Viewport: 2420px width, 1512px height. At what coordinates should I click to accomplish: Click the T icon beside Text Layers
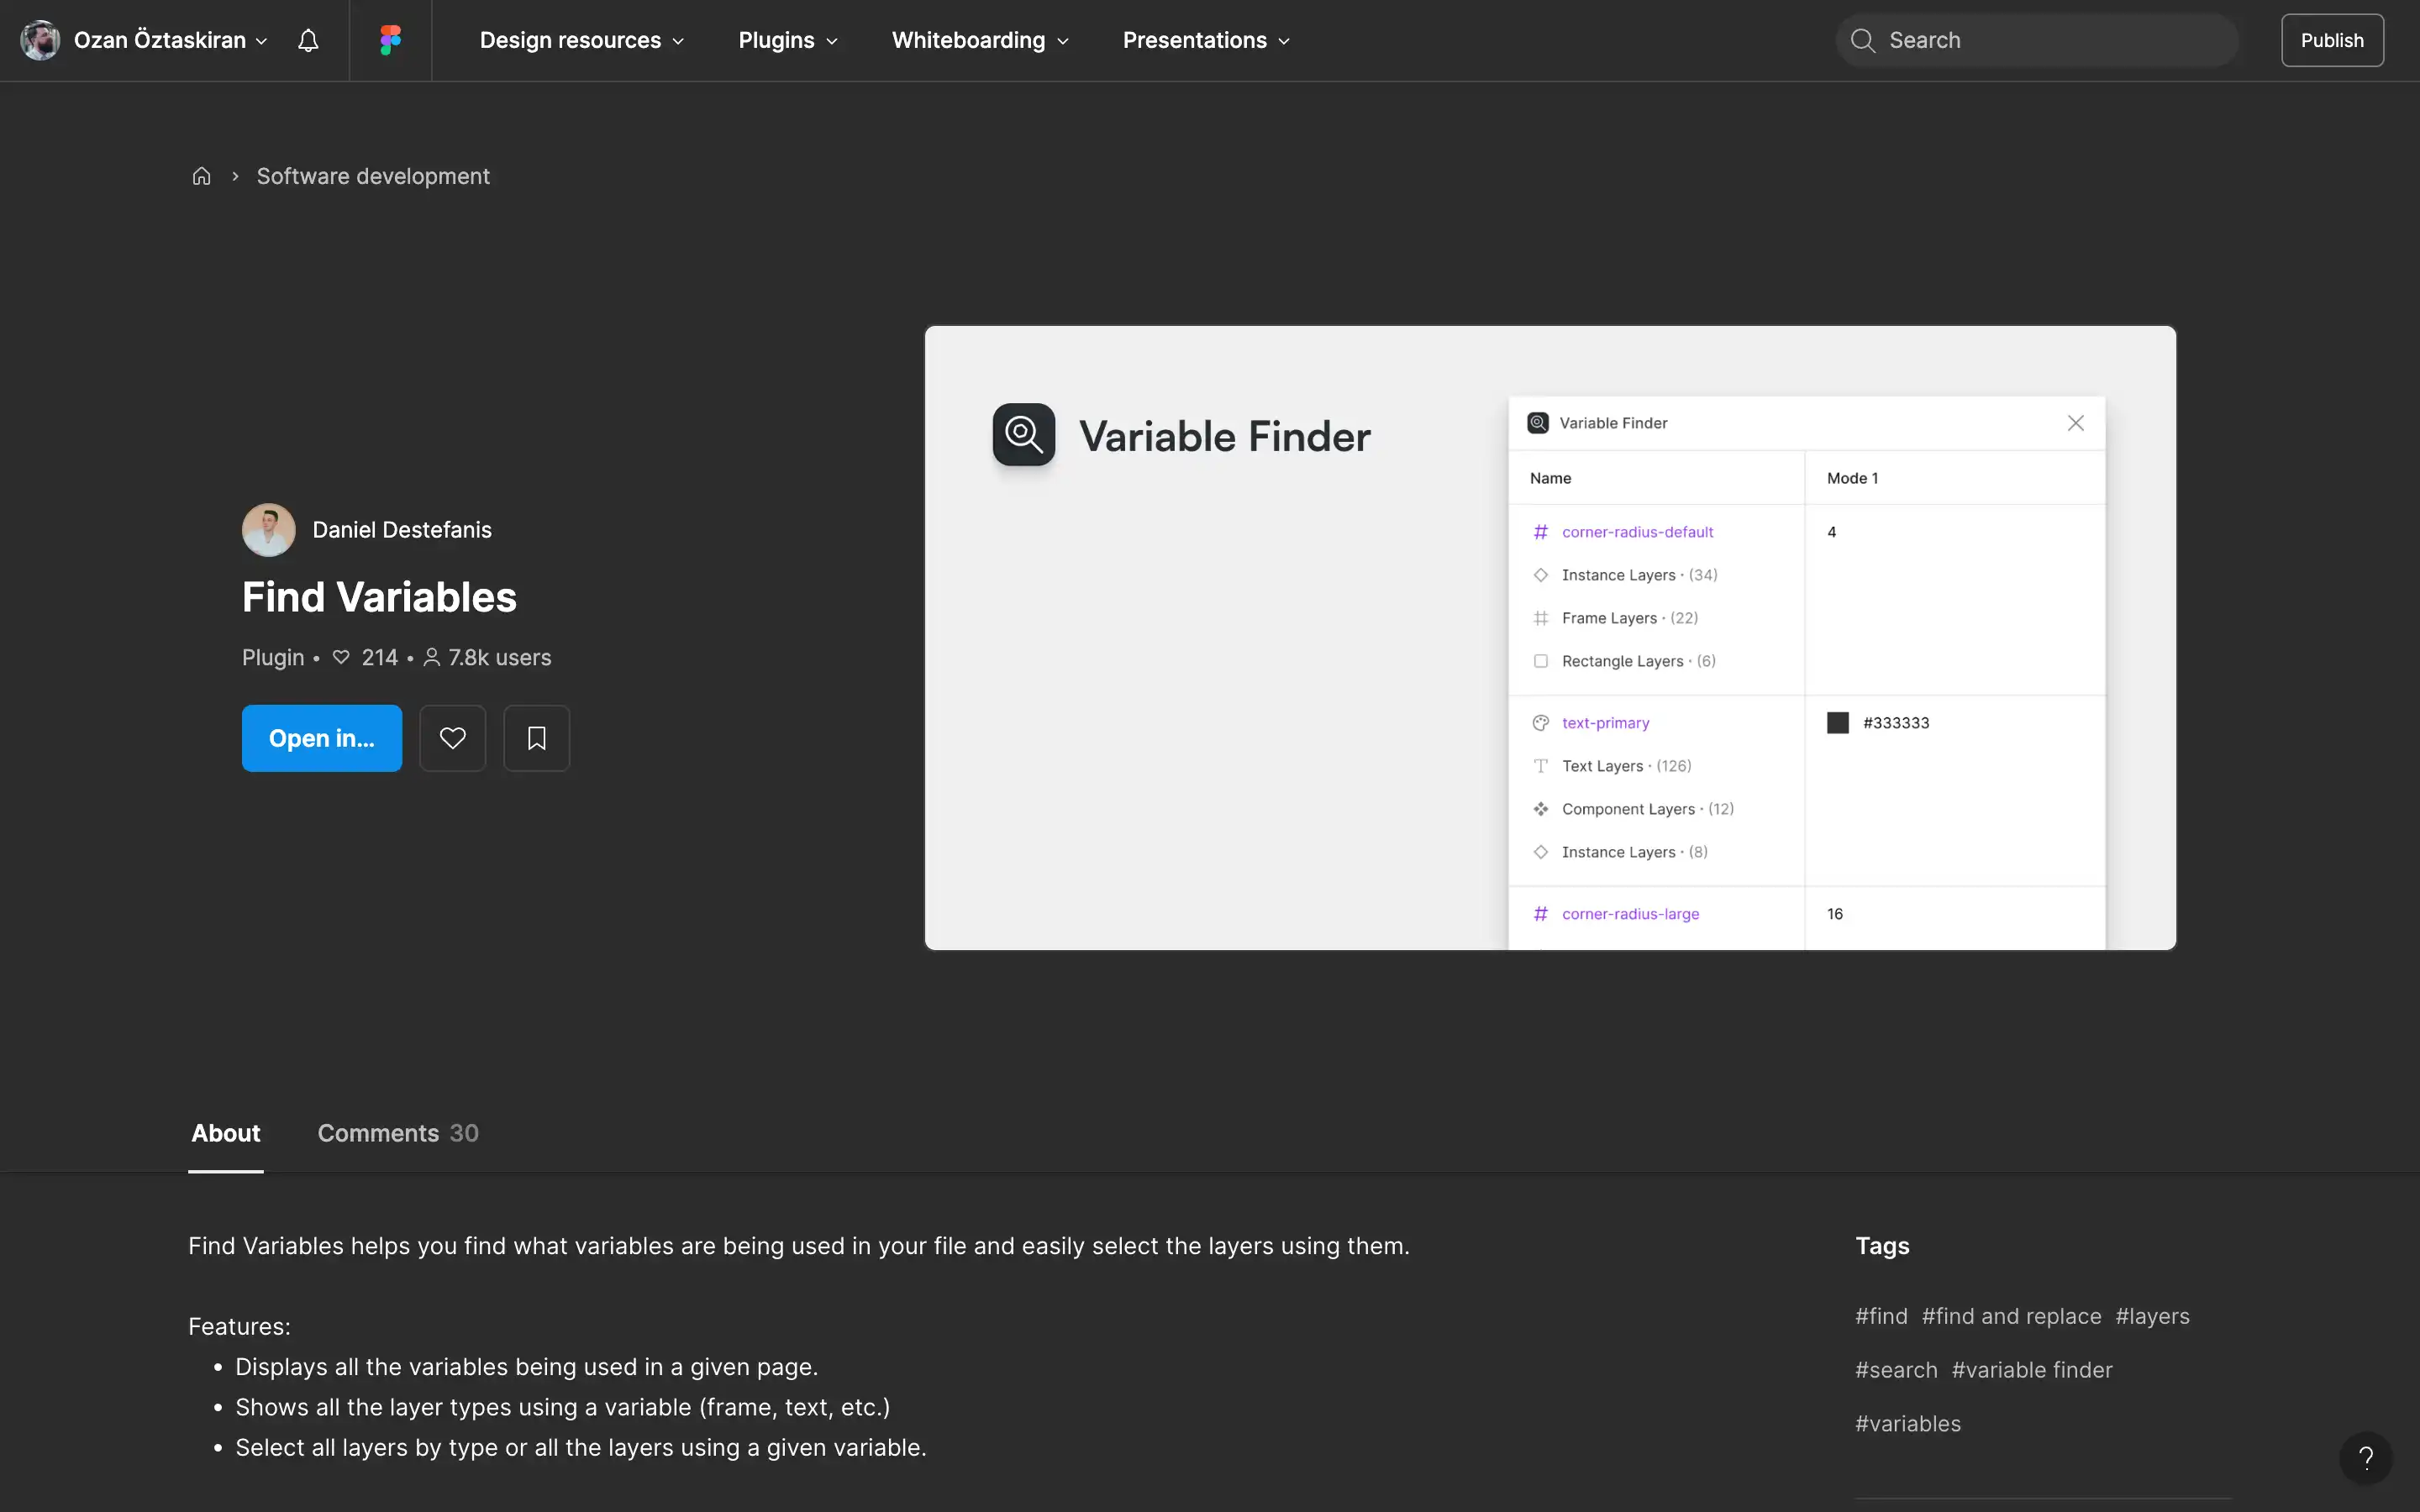1540,766
